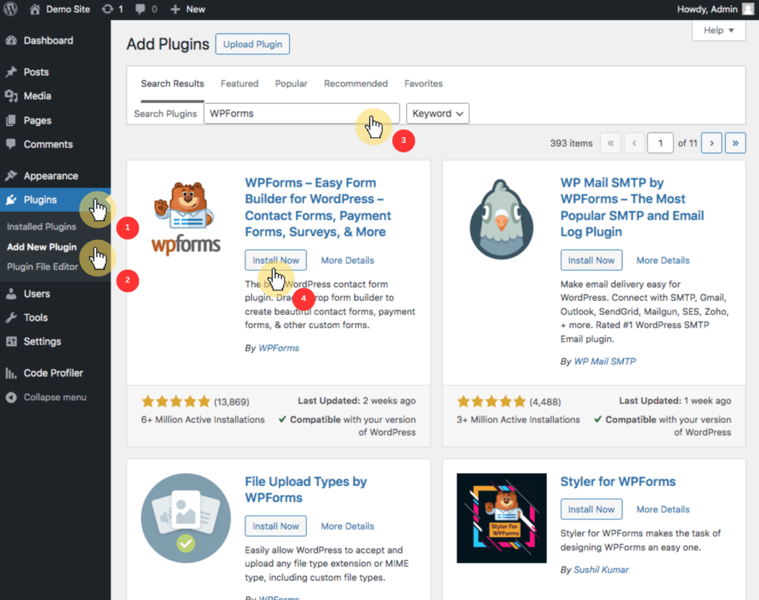Open the WP Mail SMTP author link

[x=605, y=361]
